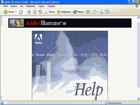Stop page loading with the red X icon
Image resolution: width=140 pixels, height=105 pixels.
(29, 12)
